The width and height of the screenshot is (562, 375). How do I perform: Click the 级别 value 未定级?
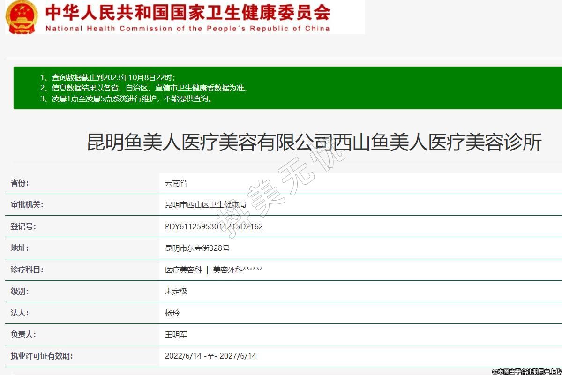[x=176, y=291]
